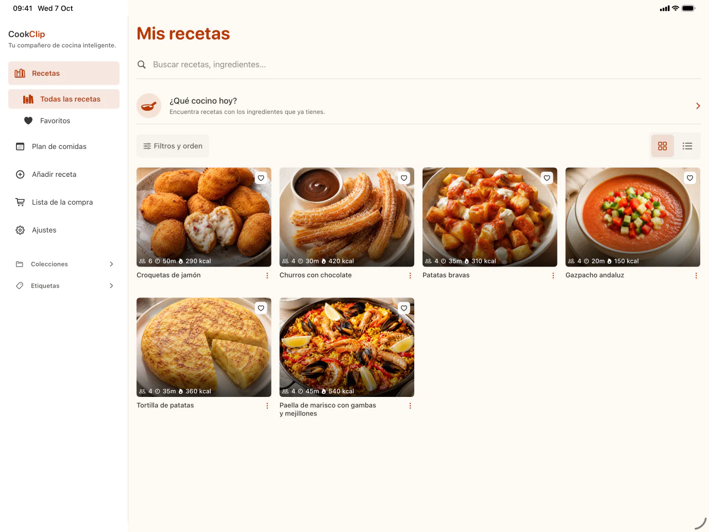The height and width of the screenshot is (532, 709).
Task: Click the Recetas books icon
Action: [x=20, y=73]
